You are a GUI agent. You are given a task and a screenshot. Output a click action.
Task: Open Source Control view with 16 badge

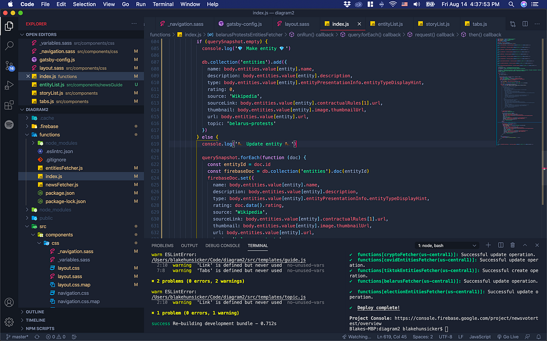point(9,66)
